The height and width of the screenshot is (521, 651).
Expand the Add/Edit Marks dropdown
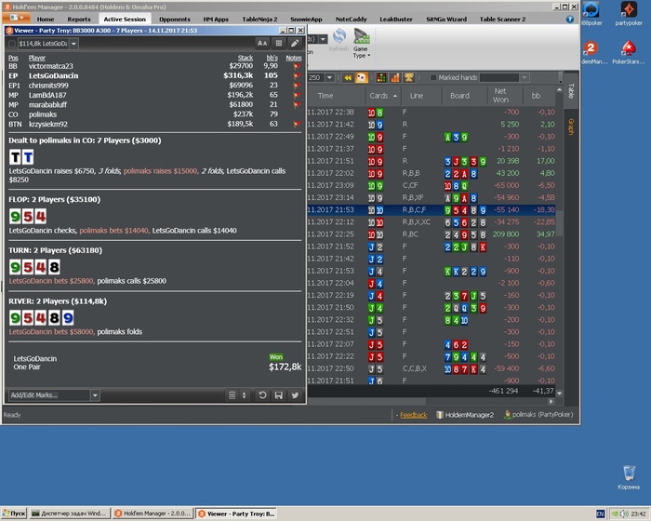pos(95,395)
